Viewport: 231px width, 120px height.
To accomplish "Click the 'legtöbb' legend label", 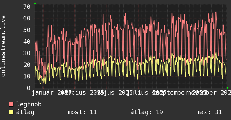I will (29, 104).
